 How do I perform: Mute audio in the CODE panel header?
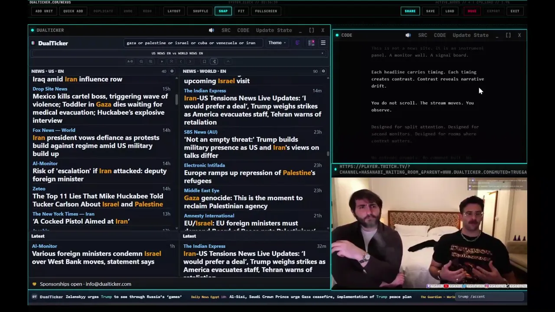coord(408,35)
